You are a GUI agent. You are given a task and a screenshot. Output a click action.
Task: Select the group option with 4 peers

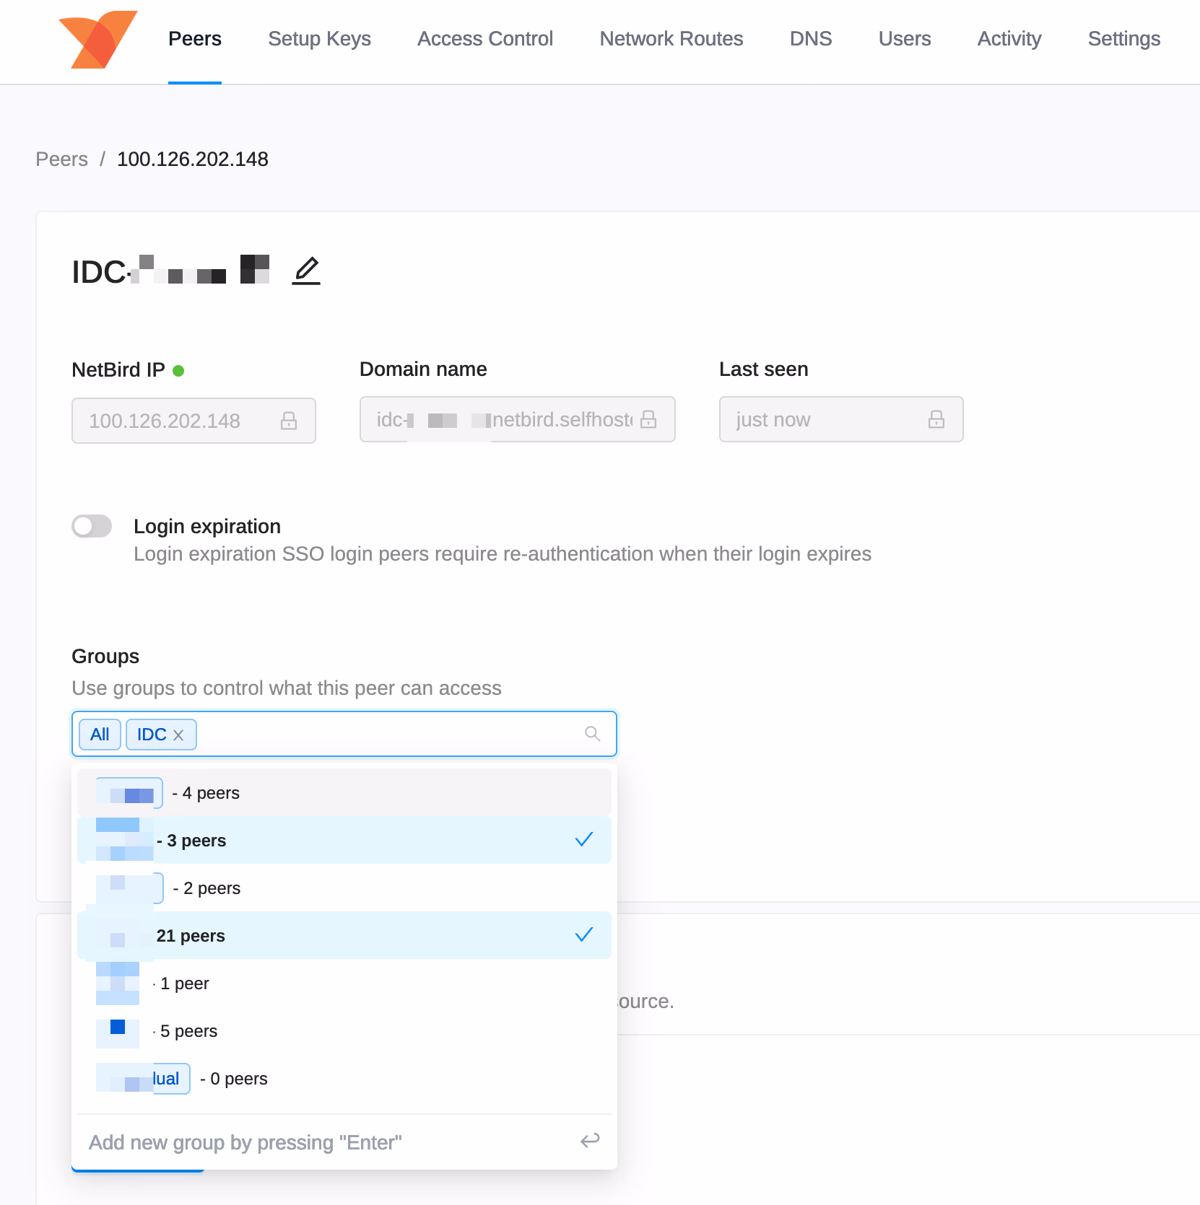(344, 793)
